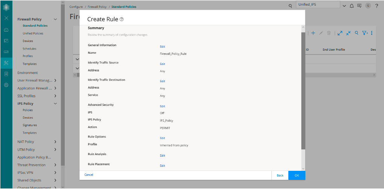Screen dimensions: 384x190
Task: Collapse the IPS Policy menu section
Action: tap(55, 104)
